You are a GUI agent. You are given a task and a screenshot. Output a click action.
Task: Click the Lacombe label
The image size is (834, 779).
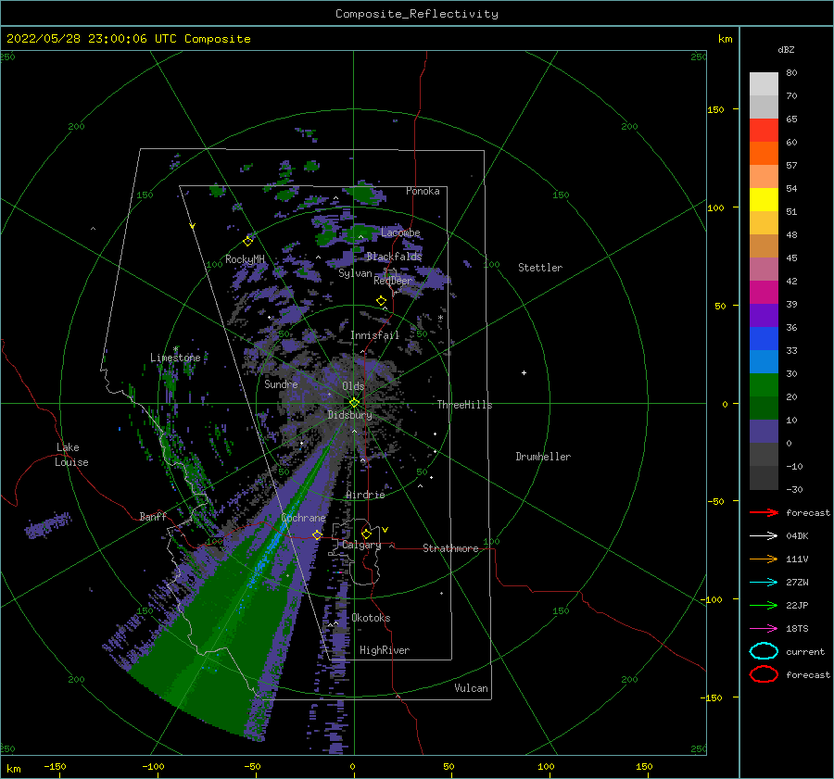tap(400, 232)
